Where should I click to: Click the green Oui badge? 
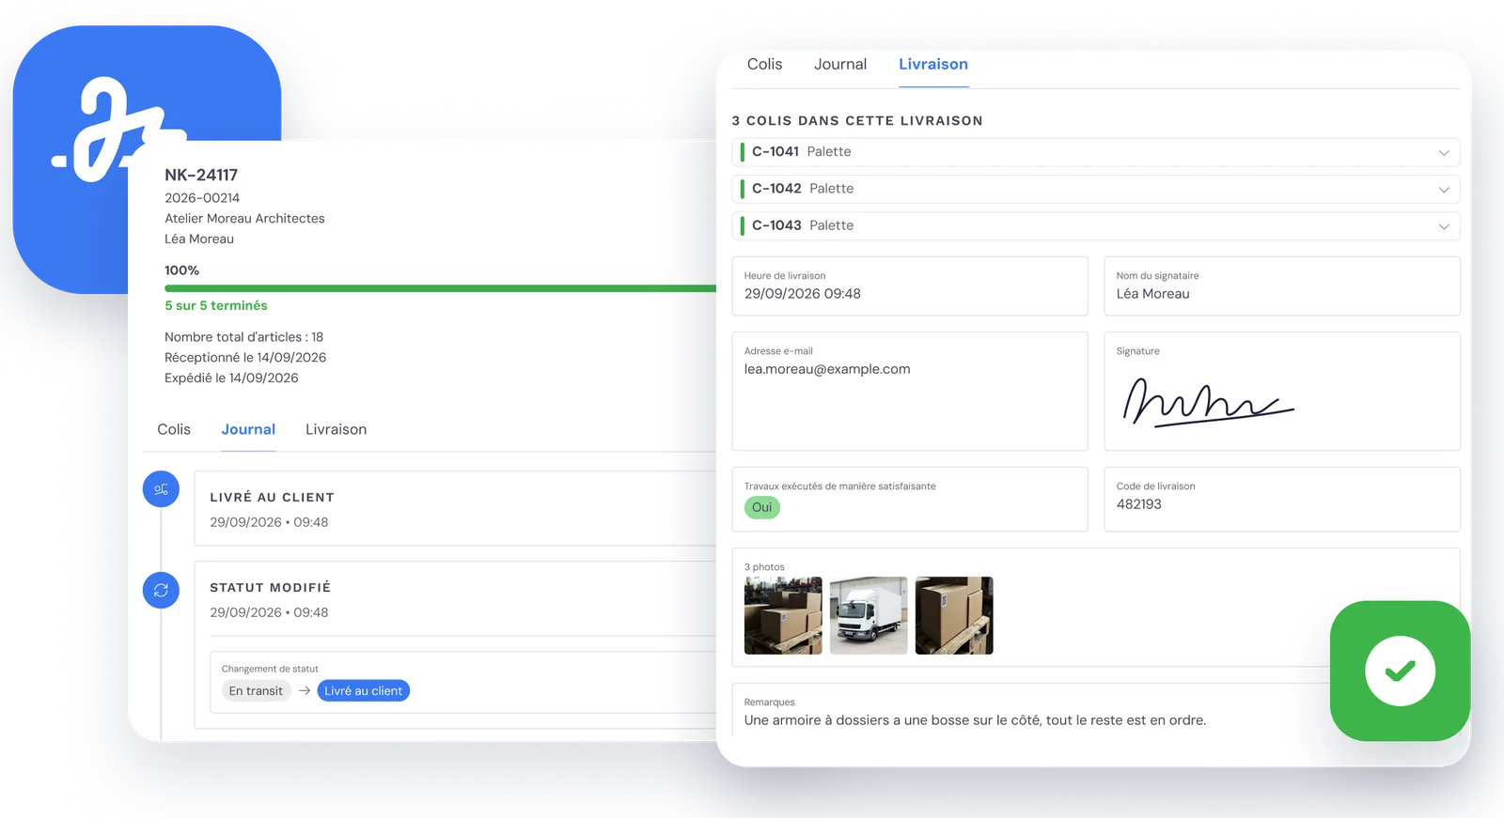coord(762,507)
